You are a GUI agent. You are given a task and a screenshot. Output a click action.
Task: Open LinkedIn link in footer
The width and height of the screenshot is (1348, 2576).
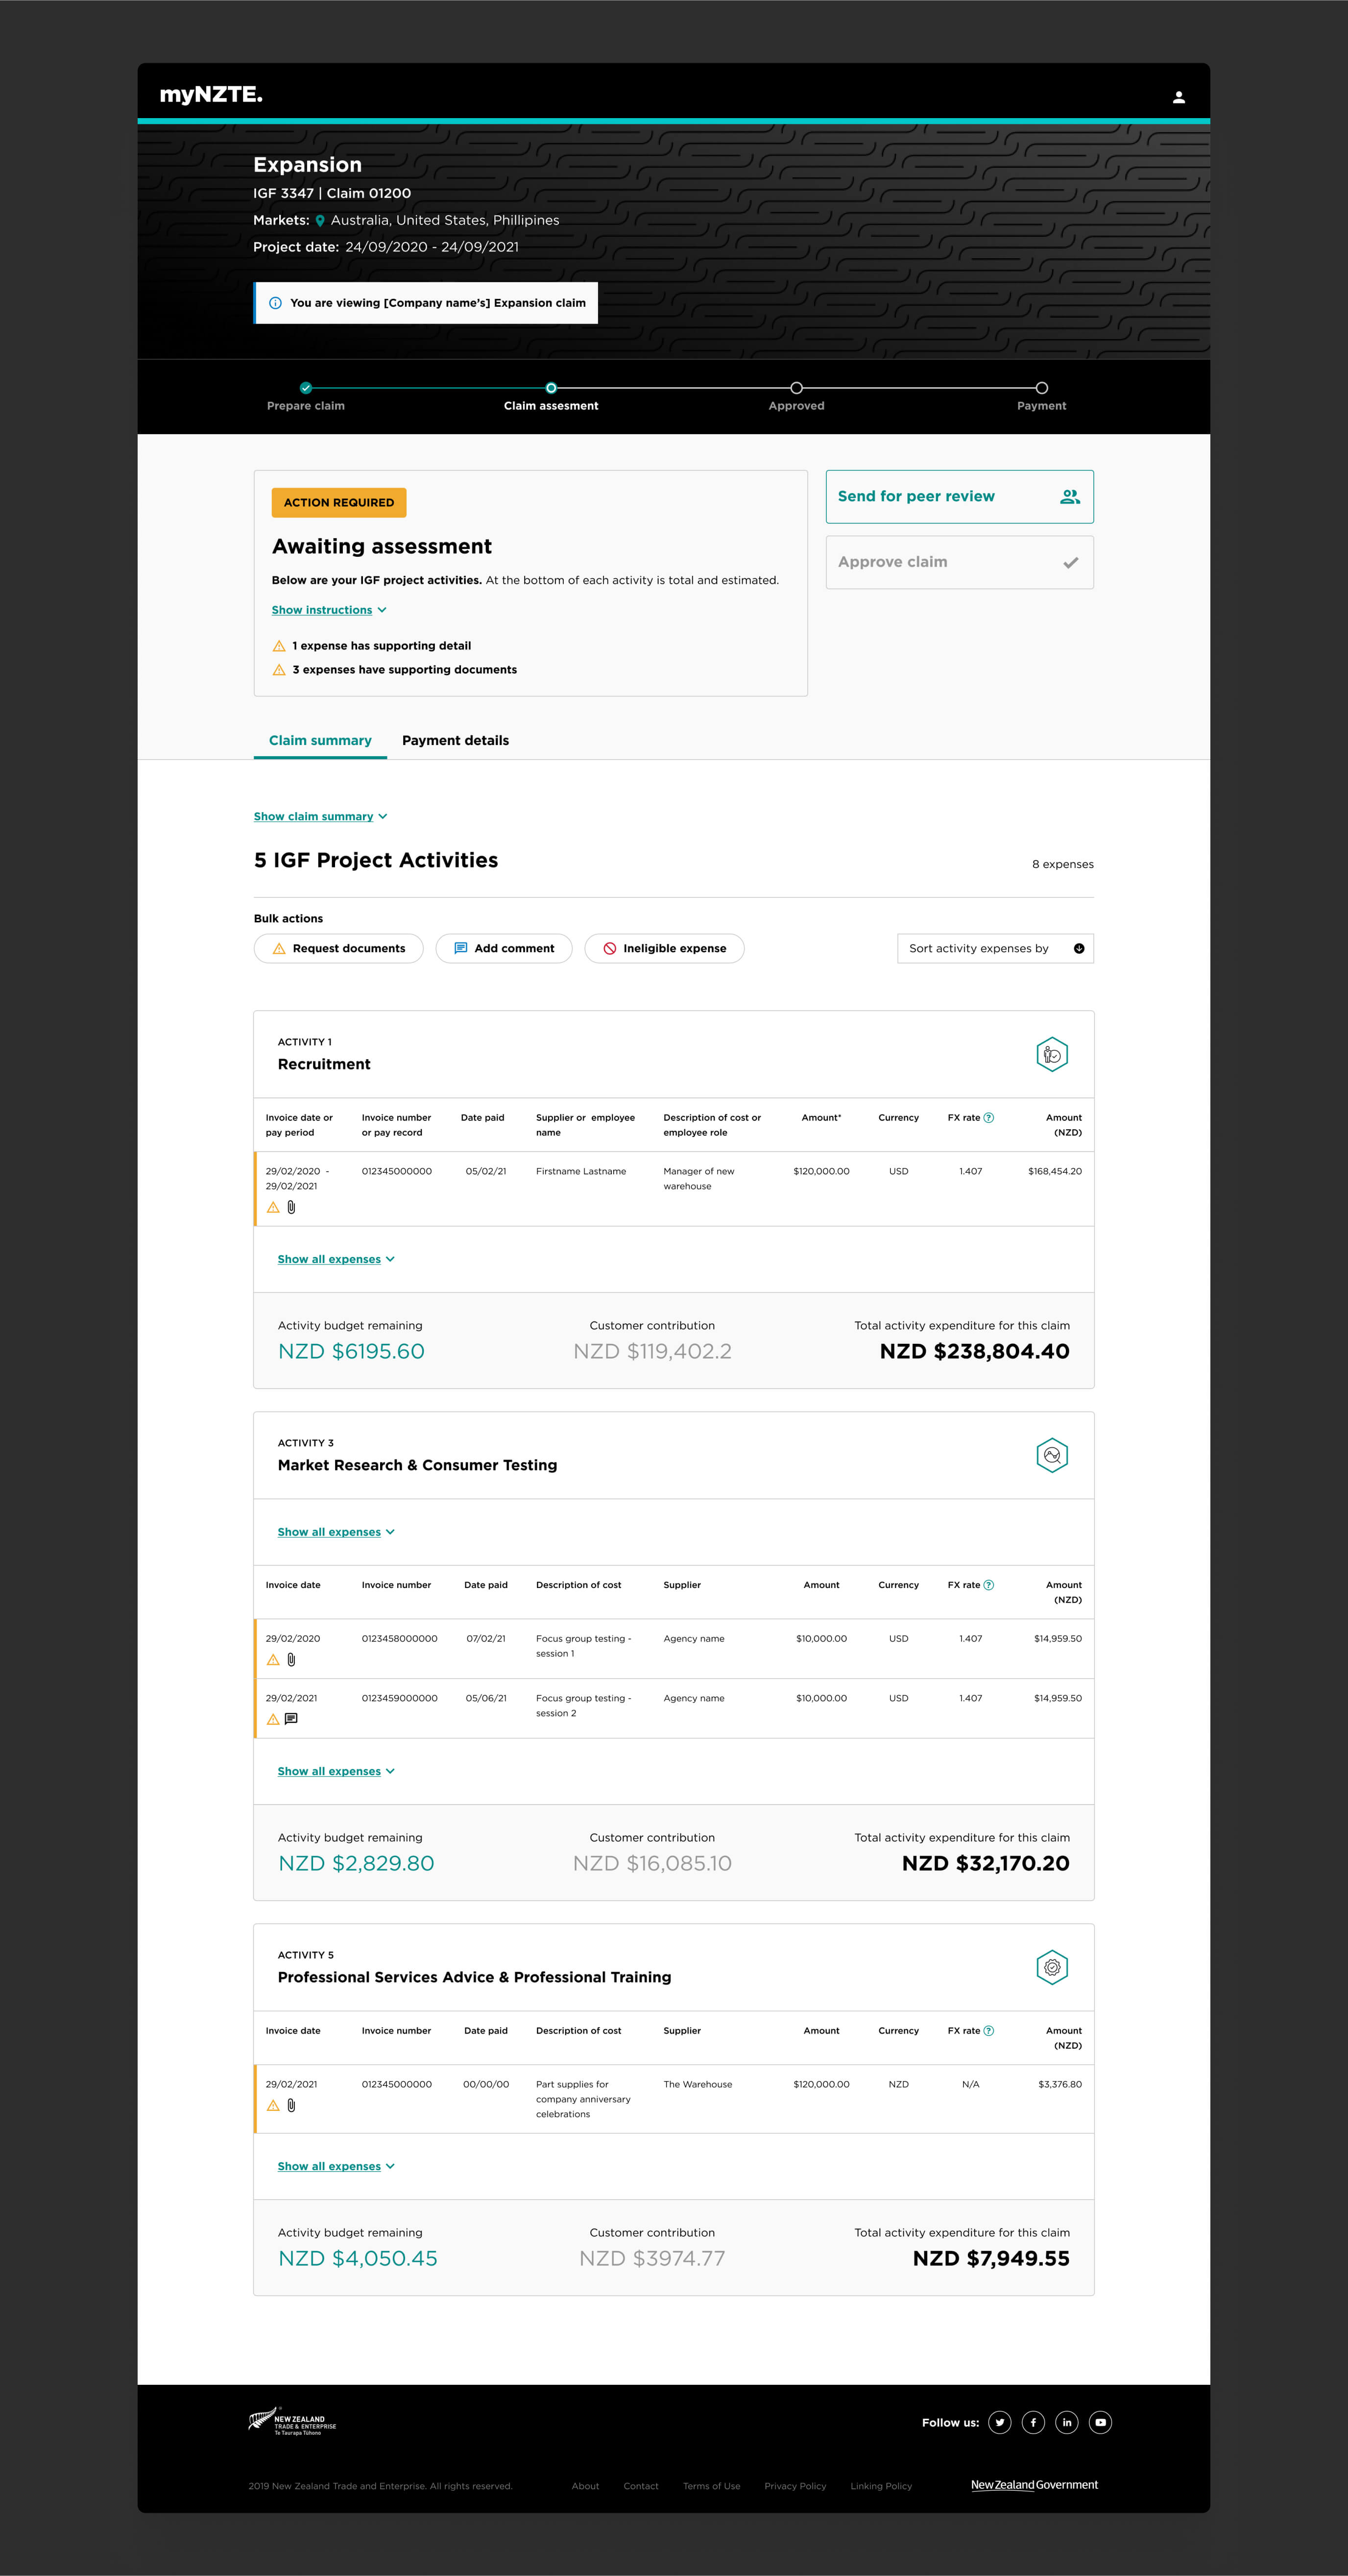pyautogui.click(x=1066, y=2422)
